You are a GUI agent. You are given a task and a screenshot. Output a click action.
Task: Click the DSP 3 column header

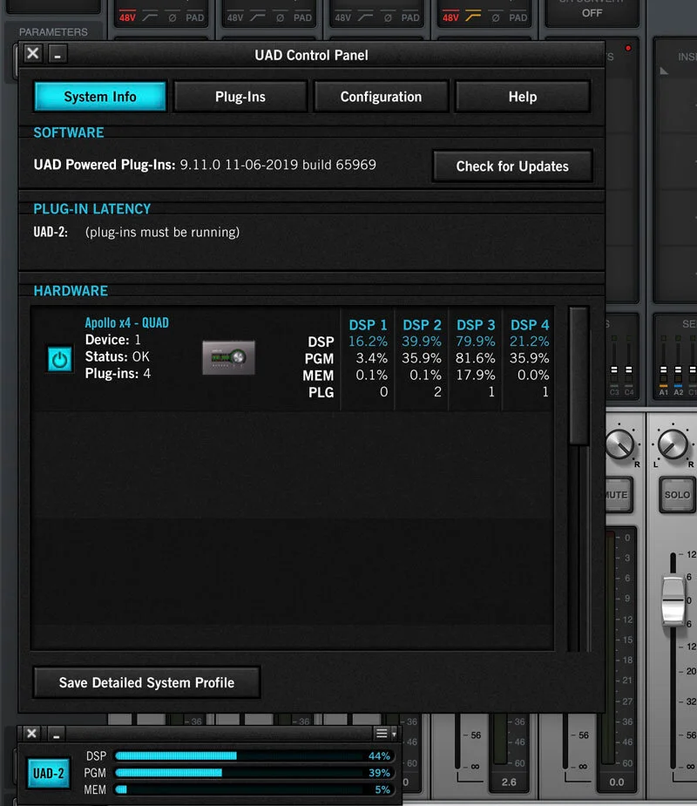pos(476,325)
